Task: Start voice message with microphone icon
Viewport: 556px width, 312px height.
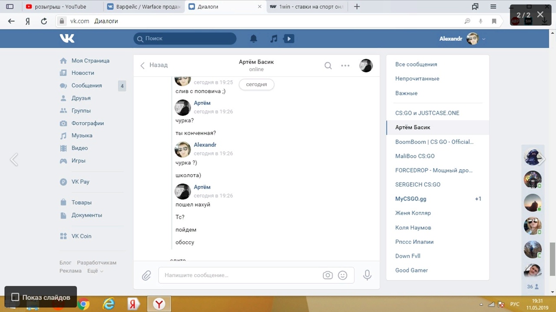Action: click(x=367, y=275)
